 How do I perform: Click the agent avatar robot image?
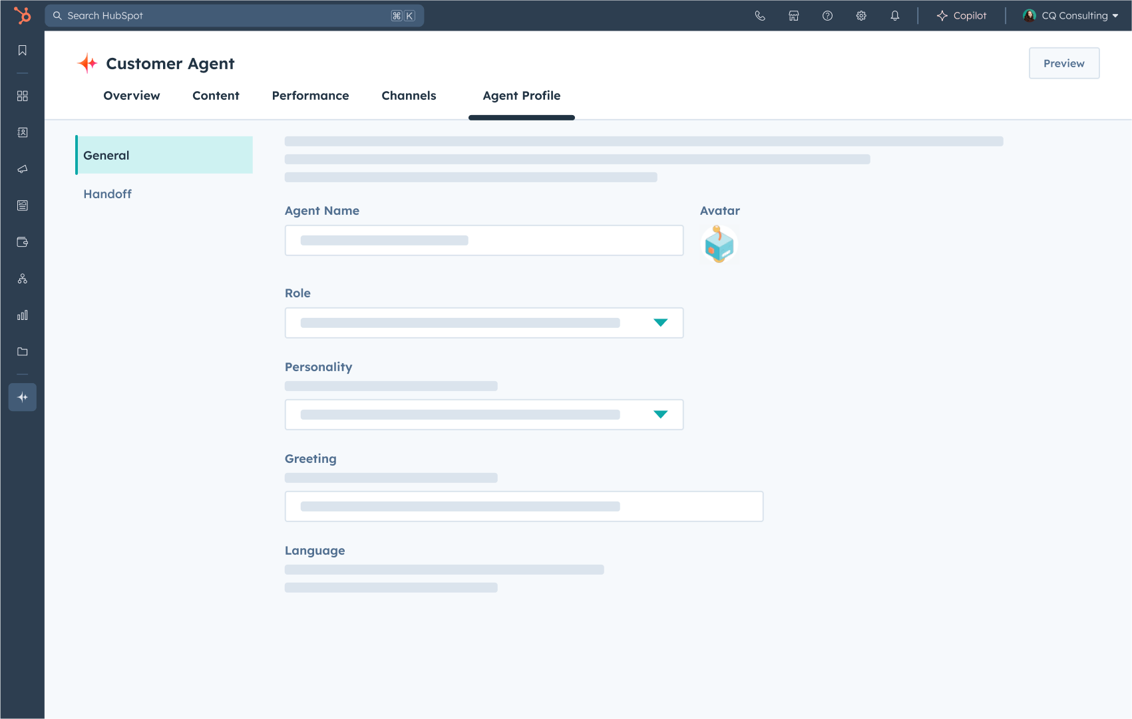coord(719,245)
